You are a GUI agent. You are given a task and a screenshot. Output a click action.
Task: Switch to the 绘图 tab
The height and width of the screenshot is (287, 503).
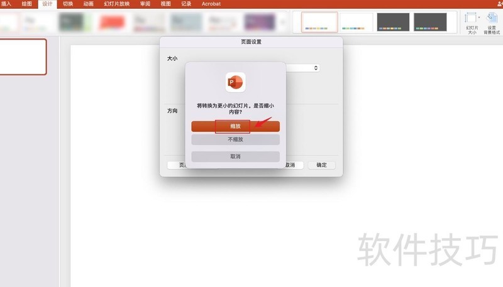pos(27,4)
